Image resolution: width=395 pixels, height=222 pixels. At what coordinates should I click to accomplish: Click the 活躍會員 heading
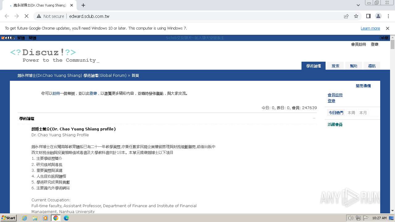335,125
